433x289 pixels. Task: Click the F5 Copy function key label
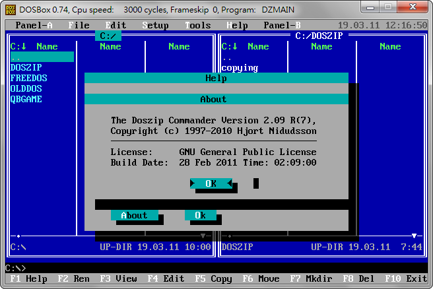pos(213,279)
